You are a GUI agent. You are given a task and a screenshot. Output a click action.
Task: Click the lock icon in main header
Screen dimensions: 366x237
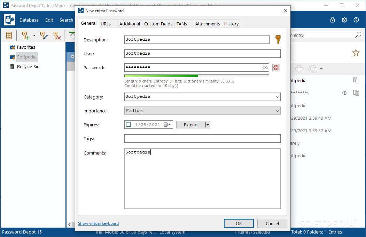pos(332,20)
